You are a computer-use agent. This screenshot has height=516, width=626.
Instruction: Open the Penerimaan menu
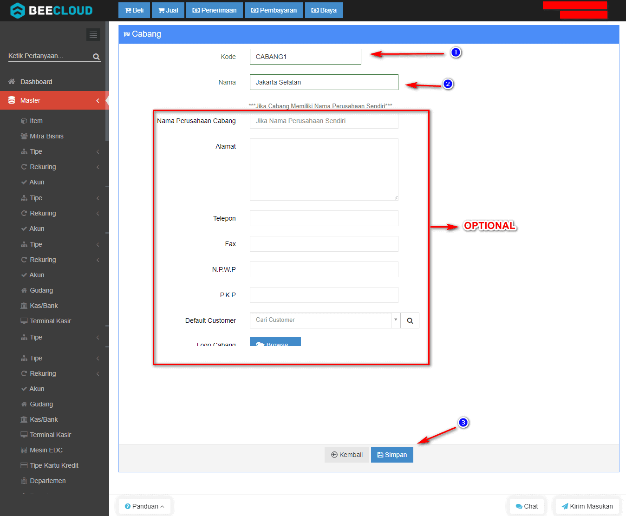coord(215,10)
